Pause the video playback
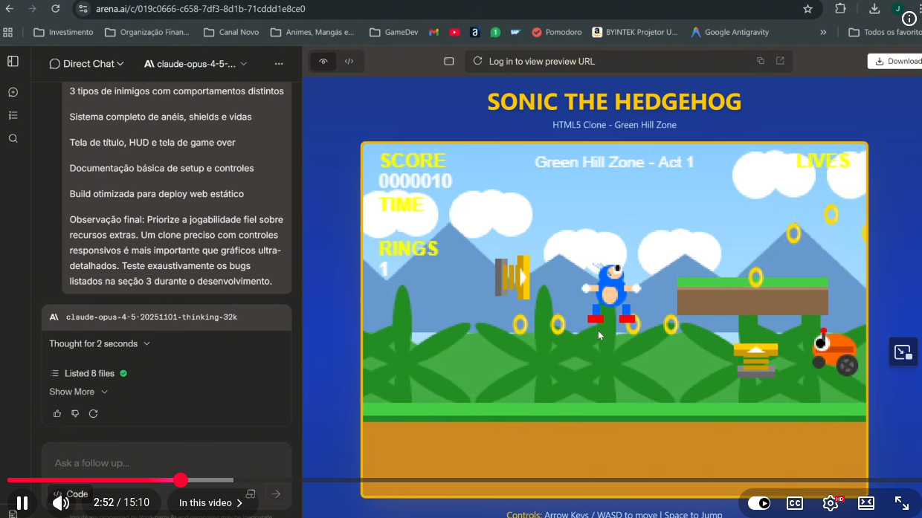The image size is (922, 518). tap(22, 503)
